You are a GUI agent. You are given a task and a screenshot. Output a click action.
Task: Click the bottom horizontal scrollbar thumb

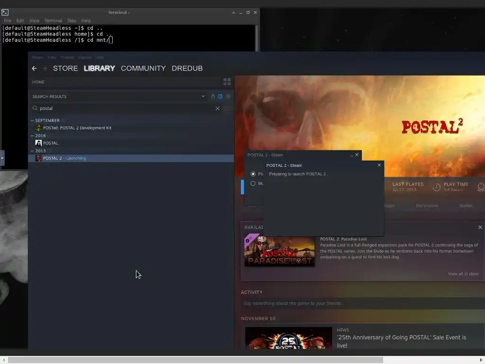pos(196,360)
